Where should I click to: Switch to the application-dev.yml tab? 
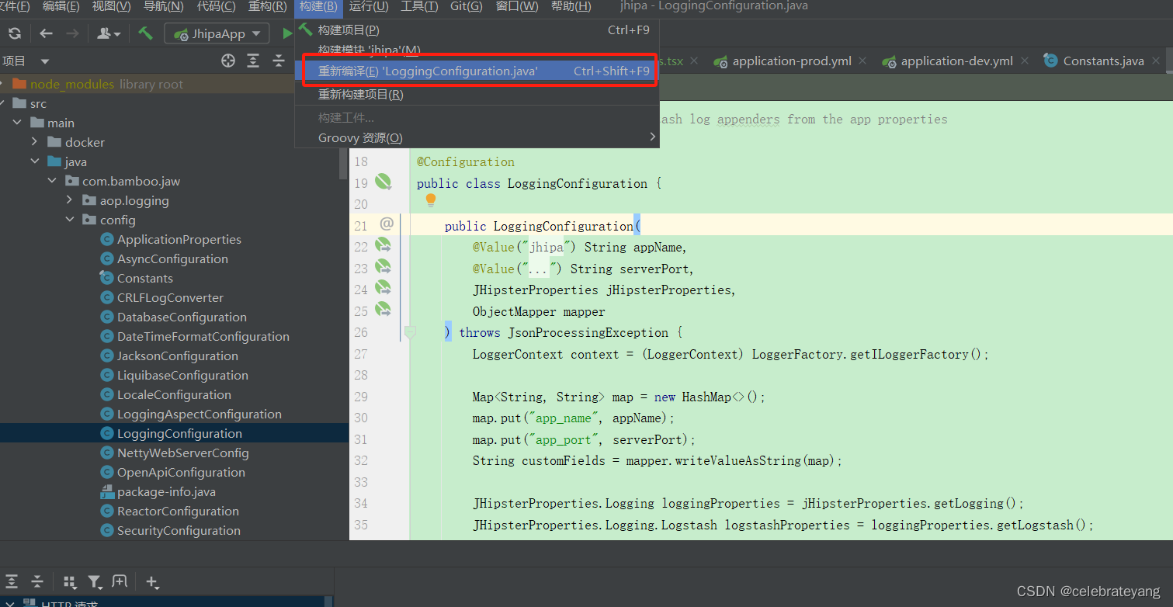pyautogui.click(x=956, y=61)
